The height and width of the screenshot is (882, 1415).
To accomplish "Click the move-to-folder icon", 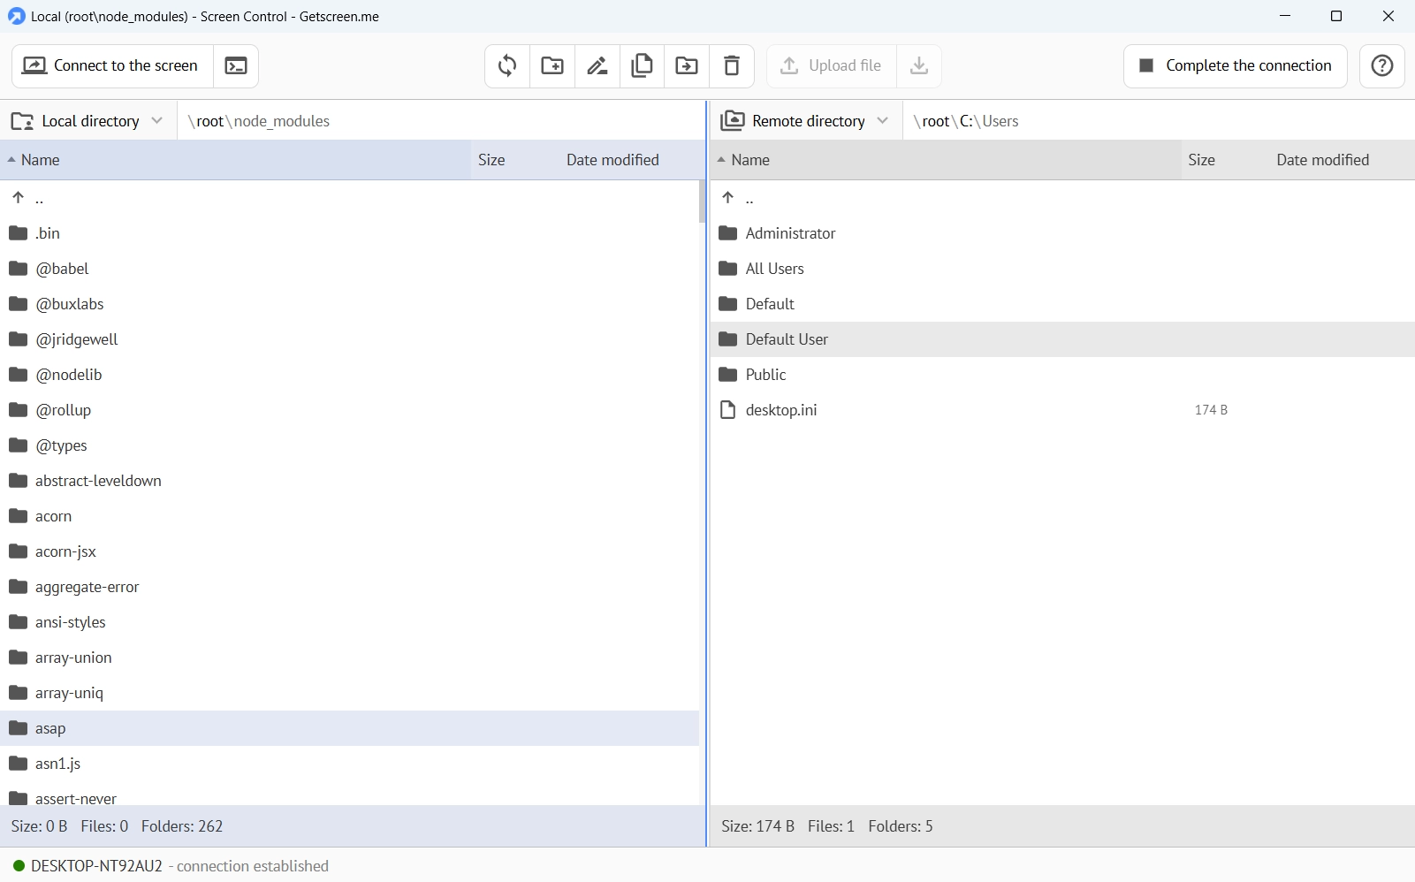I will (x=688, y=65).
